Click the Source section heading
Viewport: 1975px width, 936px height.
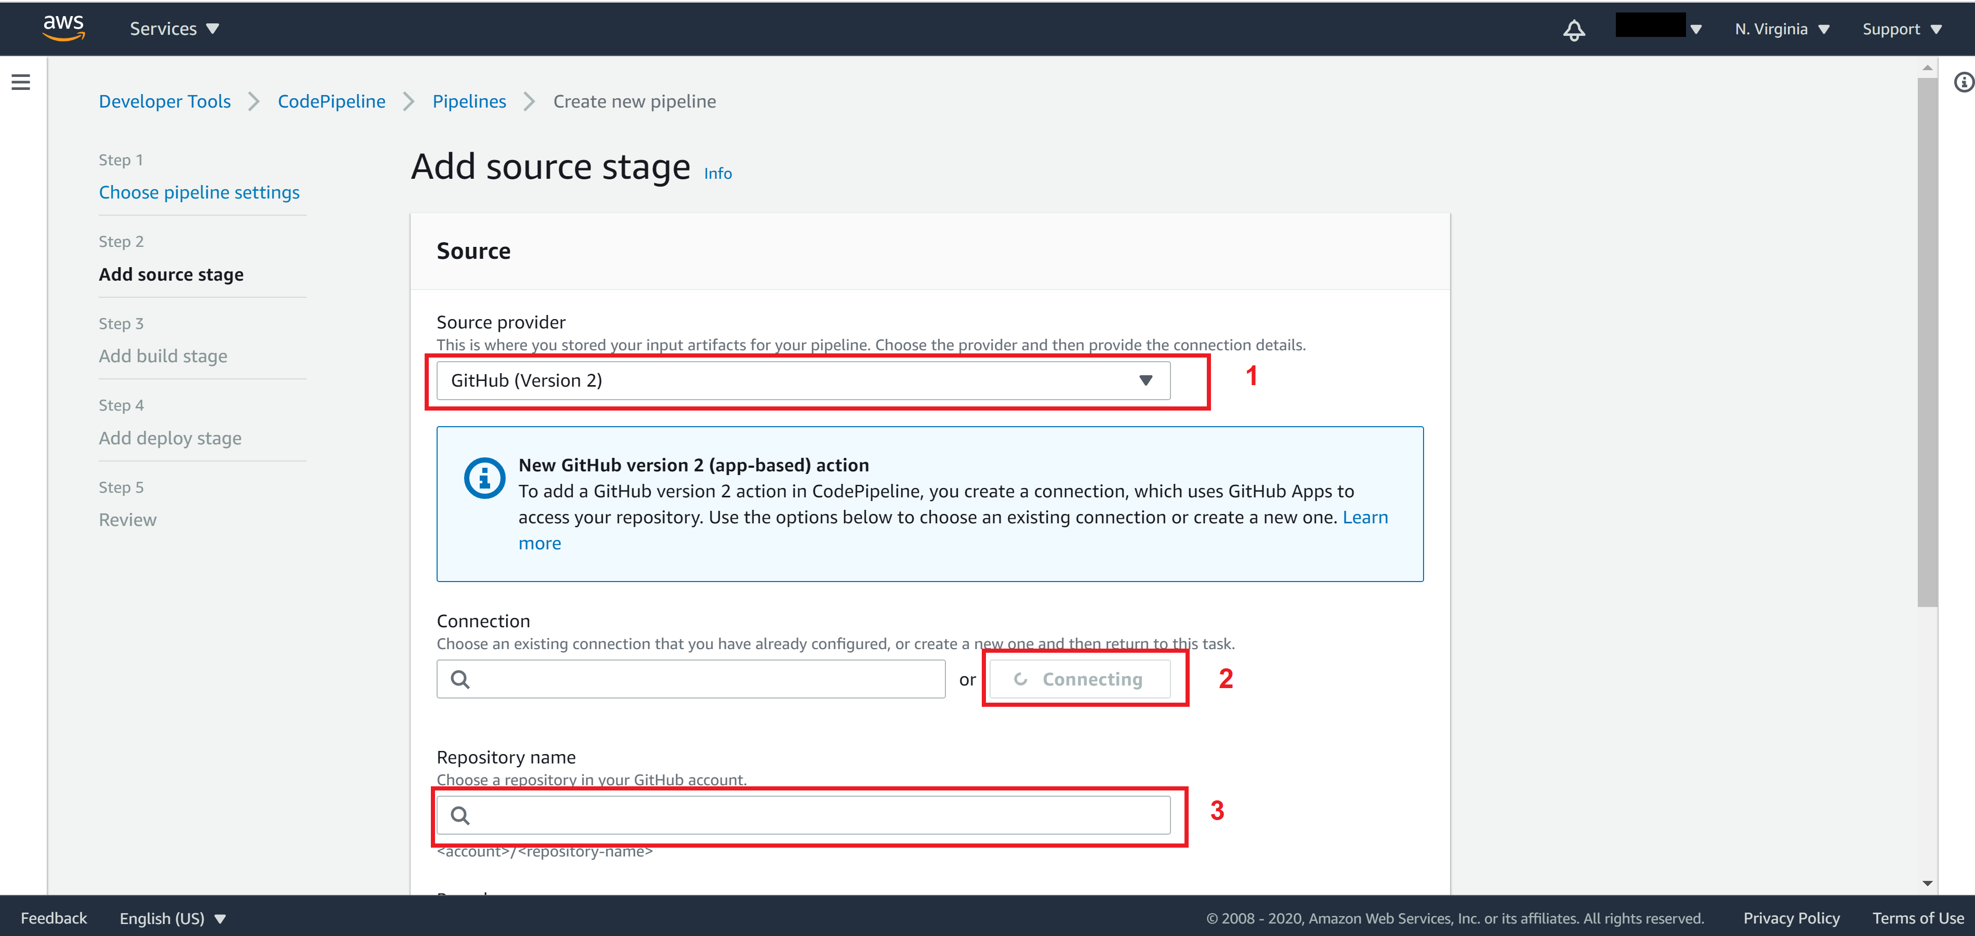coord(473,252)
